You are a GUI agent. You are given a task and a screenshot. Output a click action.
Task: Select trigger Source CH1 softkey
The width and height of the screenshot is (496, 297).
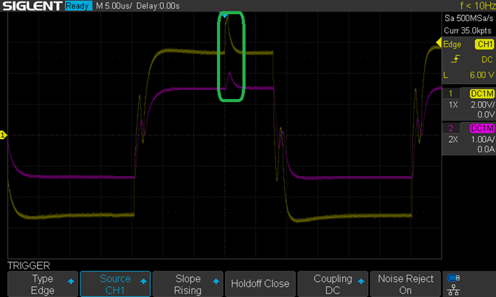[115, 284]
